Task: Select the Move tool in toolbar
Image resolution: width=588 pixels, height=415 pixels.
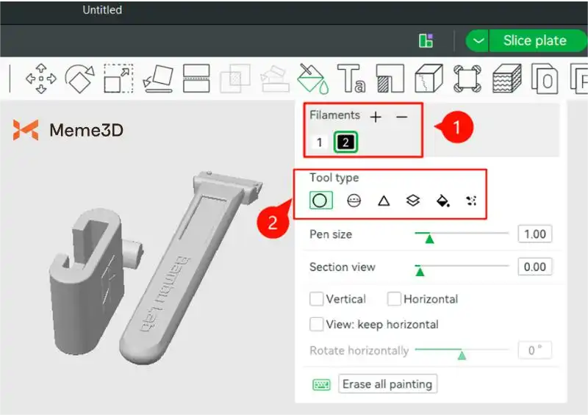Action: tap(41, 77)
